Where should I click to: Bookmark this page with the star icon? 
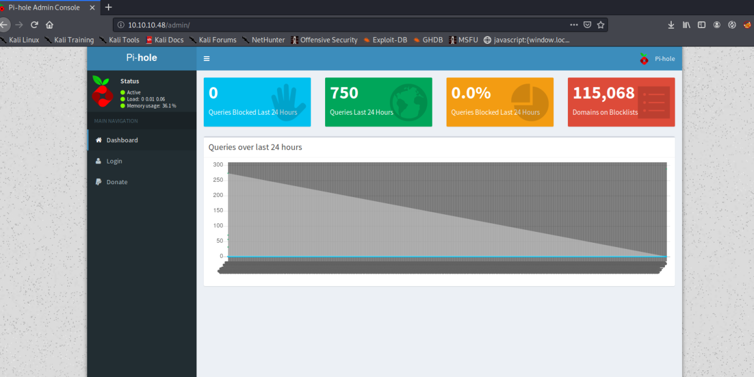pos(600,25)
